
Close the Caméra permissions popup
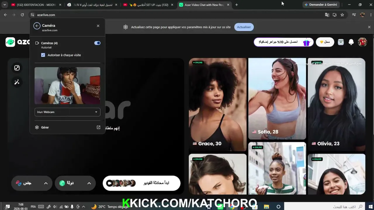pyautogui.click(x=98, y=26)
